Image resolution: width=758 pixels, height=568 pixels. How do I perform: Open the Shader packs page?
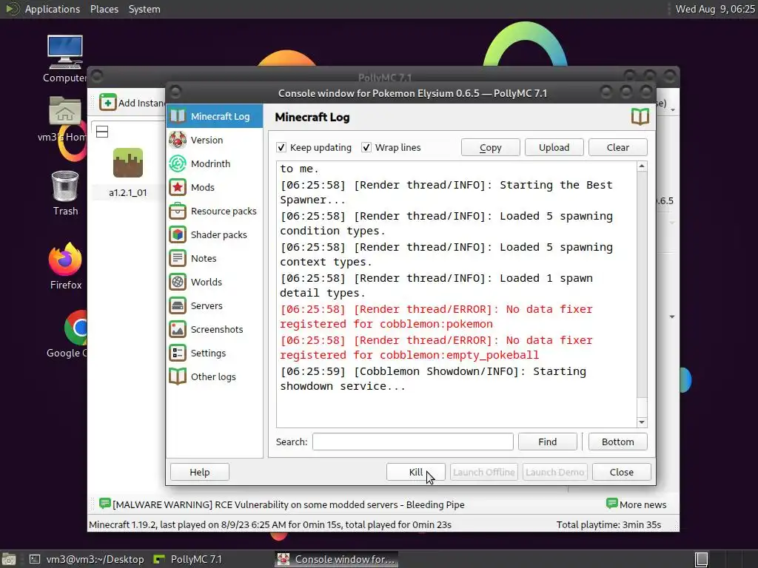pyautogui.click(x=215, y=234)
